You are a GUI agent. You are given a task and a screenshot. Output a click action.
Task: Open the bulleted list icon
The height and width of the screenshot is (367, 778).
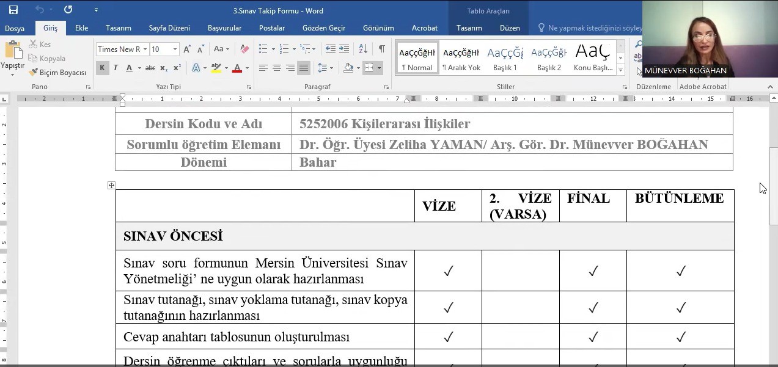pos(263,48)
